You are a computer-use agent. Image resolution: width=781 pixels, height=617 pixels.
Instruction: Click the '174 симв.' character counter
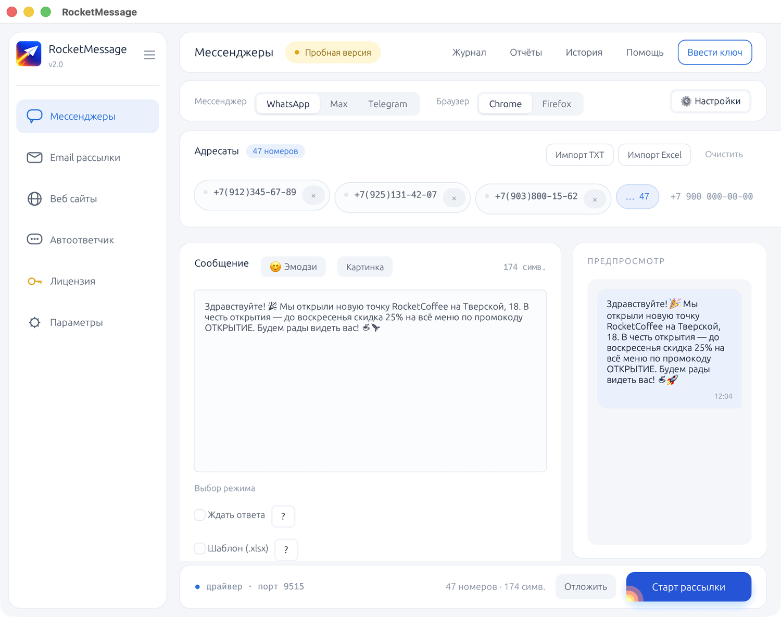(x=524, y=267)
